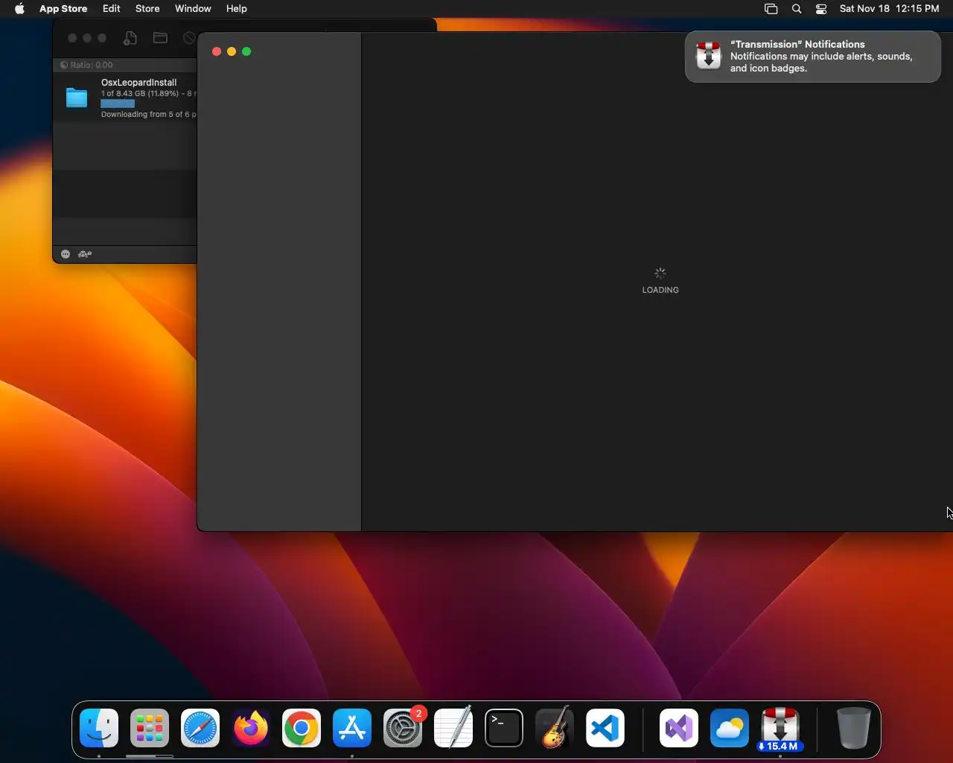Open TextEdit from the Dock
The height and width of the screenshot is (763, 953).
point(453,728)
